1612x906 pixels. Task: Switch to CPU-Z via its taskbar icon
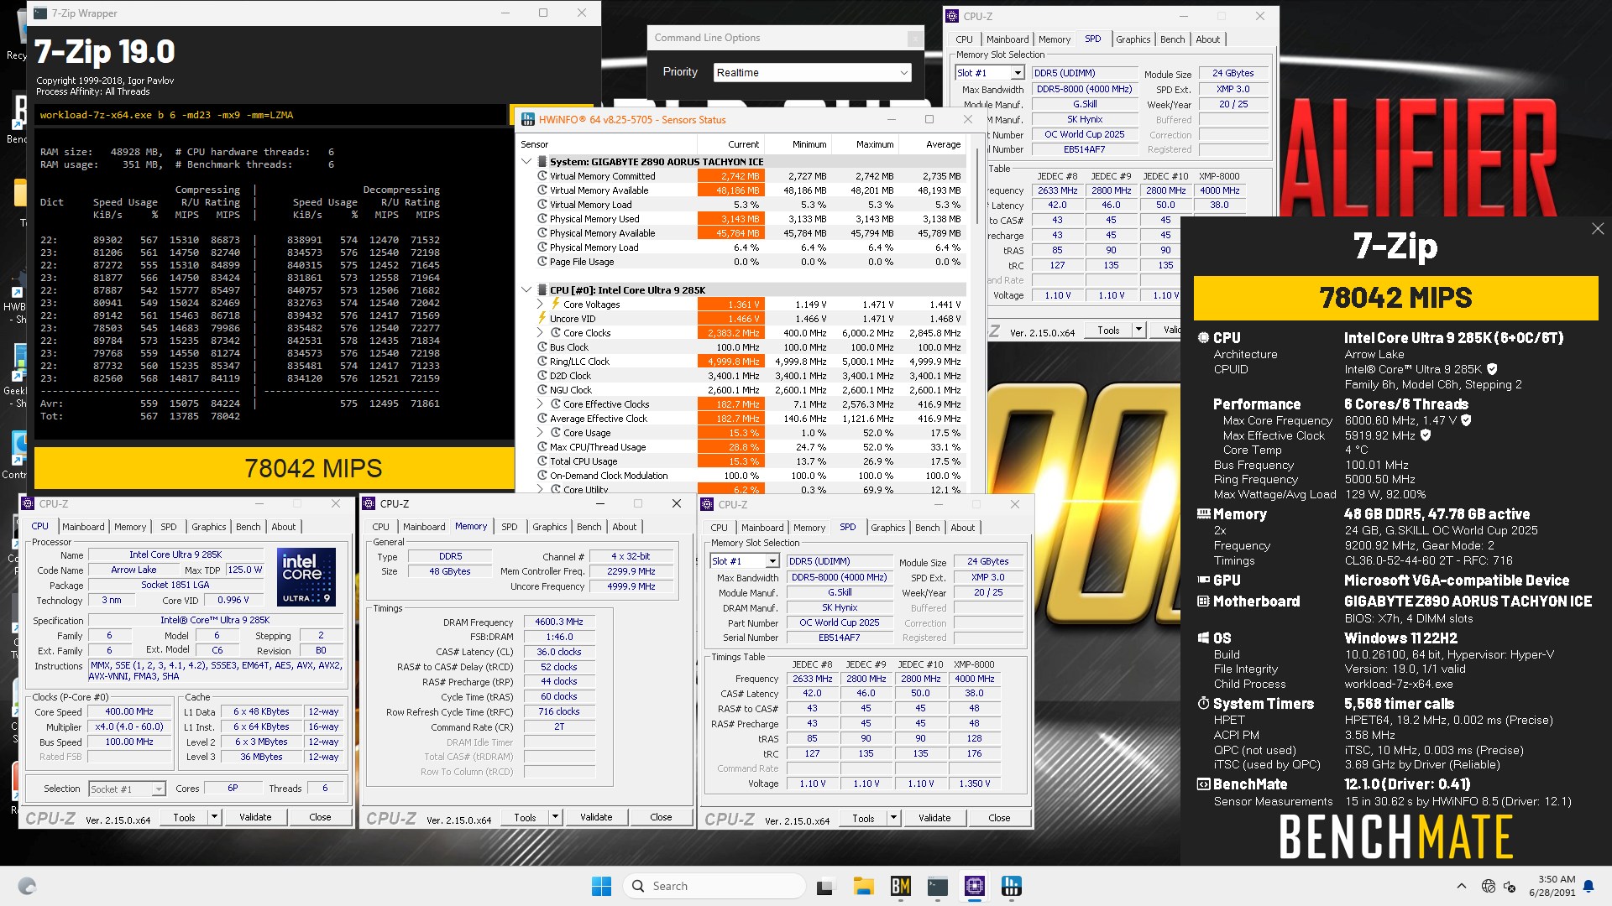(975, 886)
